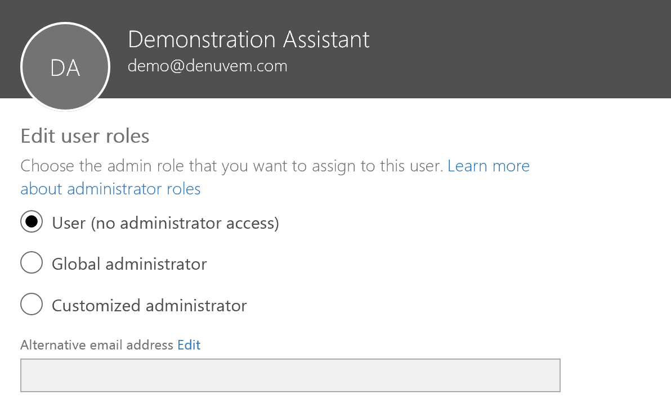Click the Edit user roles heading
The image size is (671, 413).
(x=85, y=136)
